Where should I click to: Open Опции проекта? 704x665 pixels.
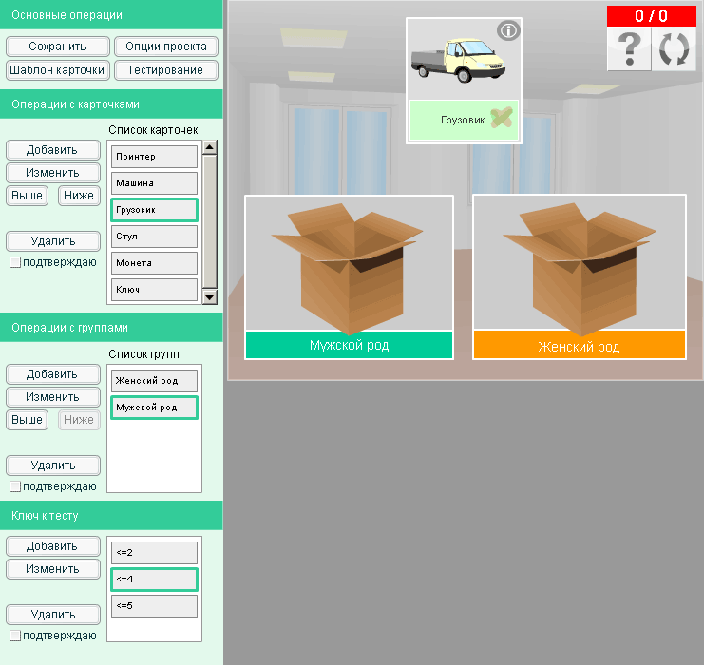tap(166, 47)
